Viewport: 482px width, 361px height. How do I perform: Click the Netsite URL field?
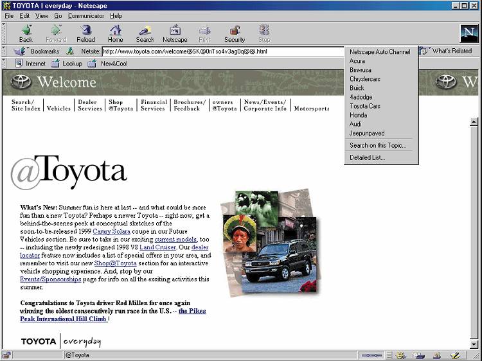pyautogui.click(x=223, y=51)
